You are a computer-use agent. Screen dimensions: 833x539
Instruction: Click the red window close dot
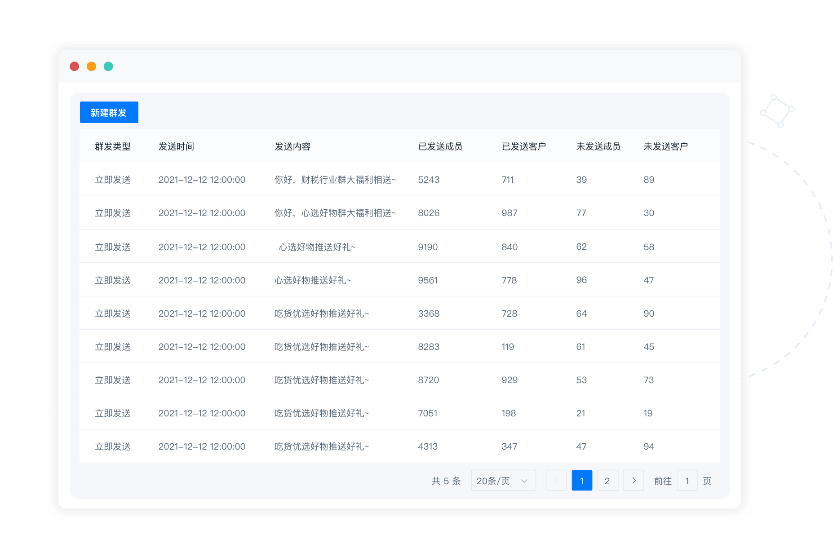tap(75, 66)
